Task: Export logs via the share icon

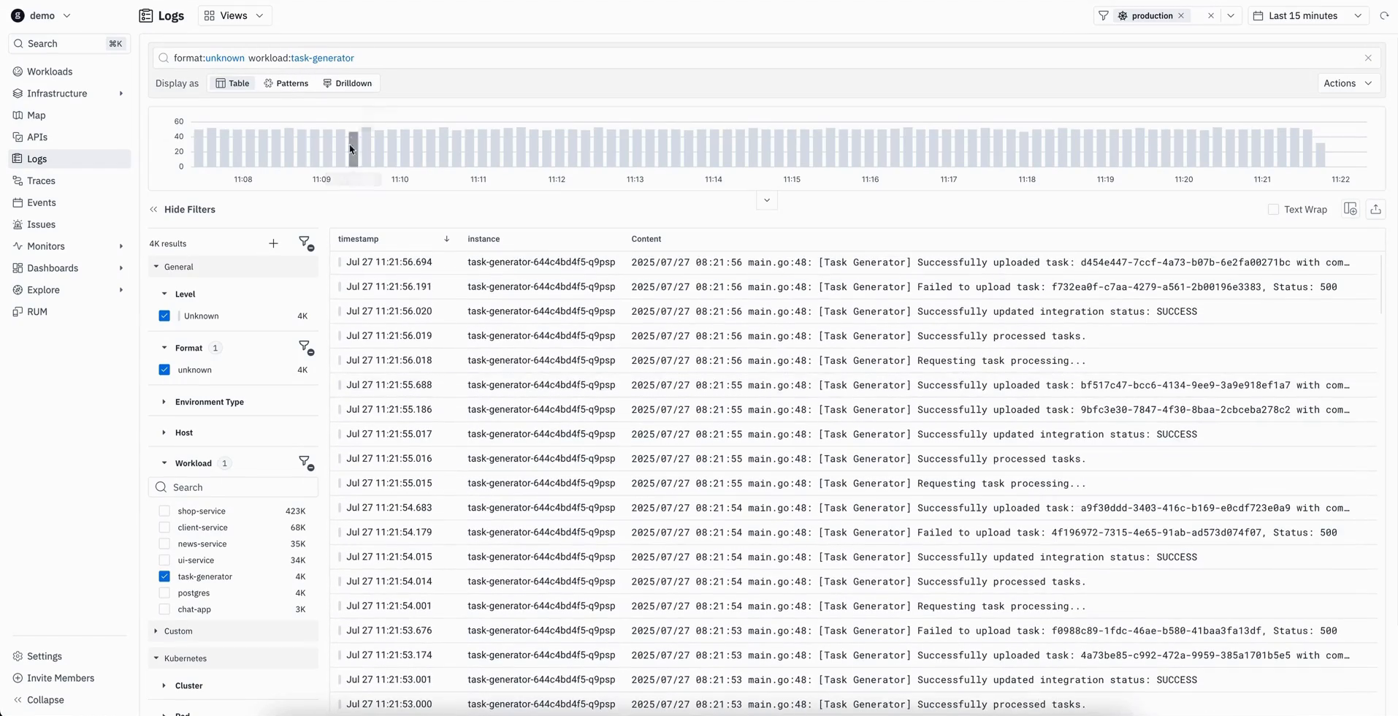Action: tap(1376, 209)
